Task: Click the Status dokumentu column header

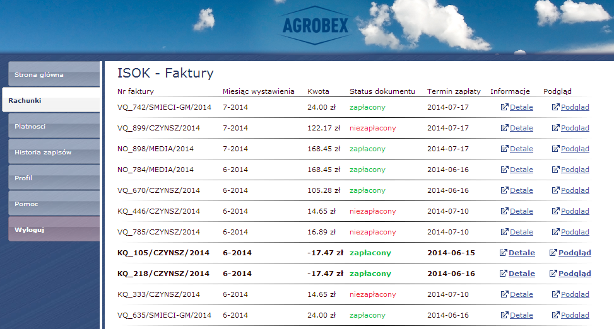Action: [x=382, y=91]
